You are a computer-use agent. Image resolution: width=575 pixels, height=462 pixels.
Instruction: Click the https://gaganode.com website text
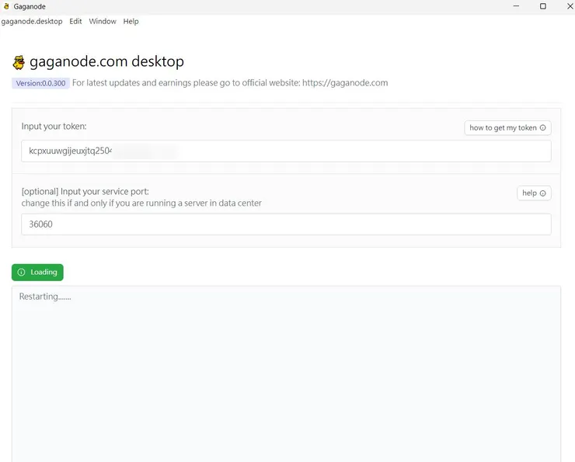pyautogui.click(x=345, y=83)
